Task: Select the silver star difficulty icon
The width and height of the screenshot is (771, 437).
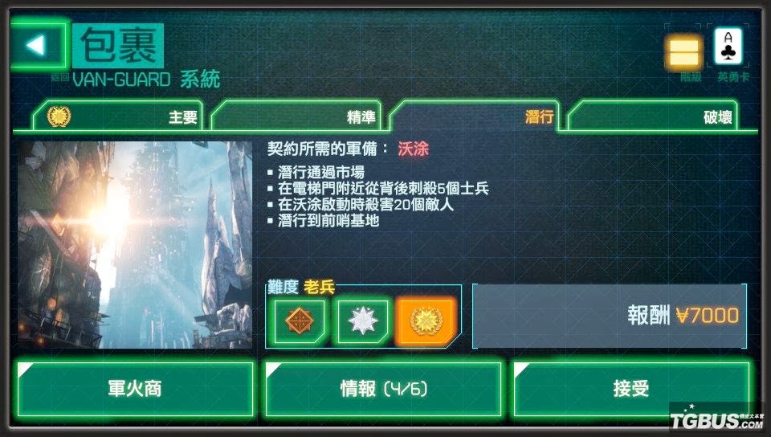Action: (362, 321)
